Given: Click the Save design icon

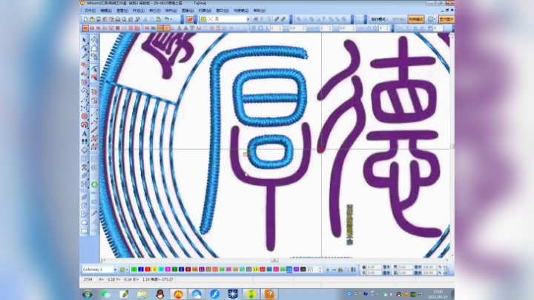Looking at the screenshot, I should point(99,19).
